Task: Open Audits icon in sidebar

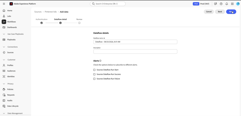Action: click(x=4, y=101)
